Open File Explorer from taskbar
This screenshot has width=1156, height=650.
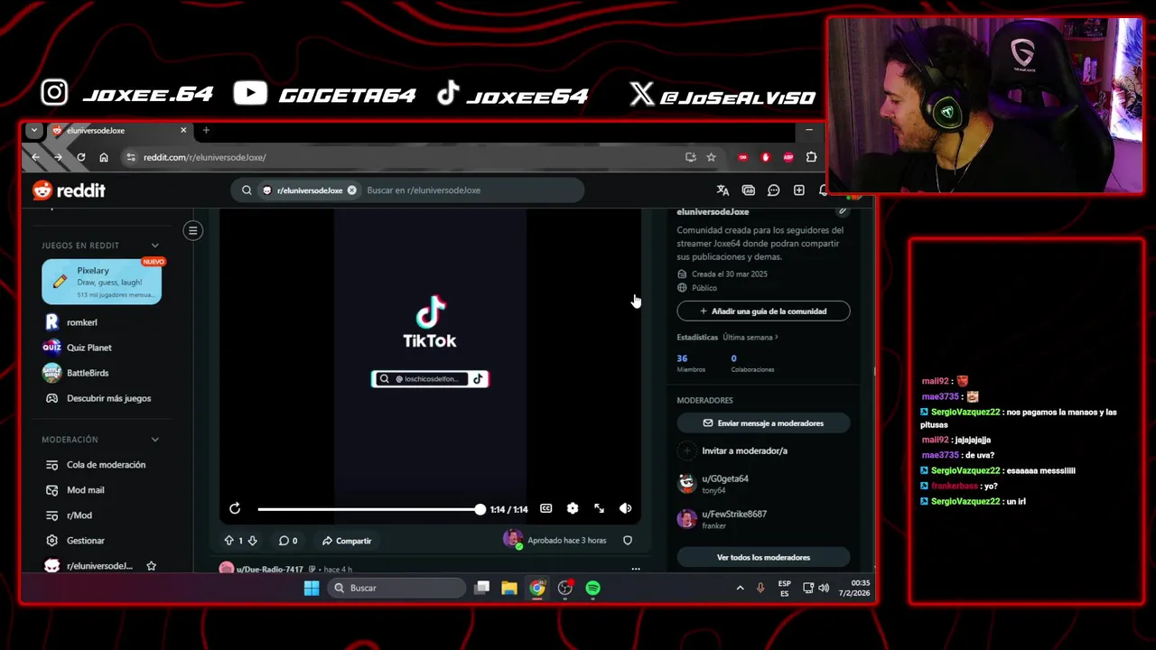509,589
